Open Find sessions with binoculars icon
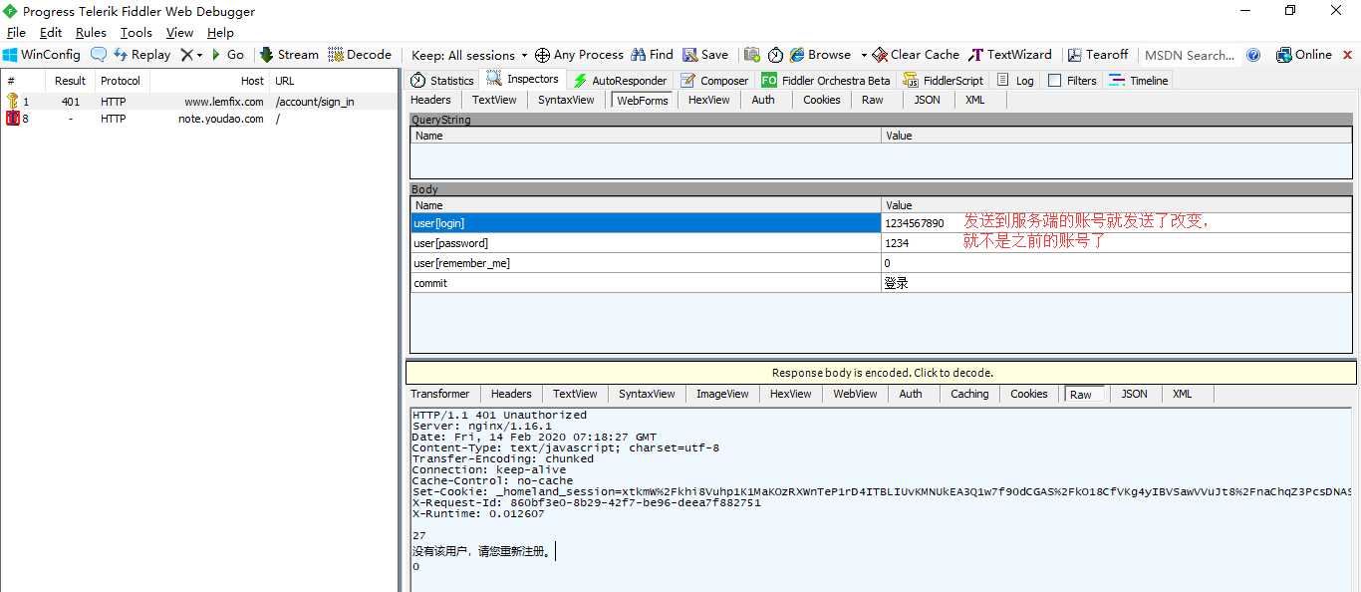Viewport: 1361px width, 592px height. tap(652, 55)
